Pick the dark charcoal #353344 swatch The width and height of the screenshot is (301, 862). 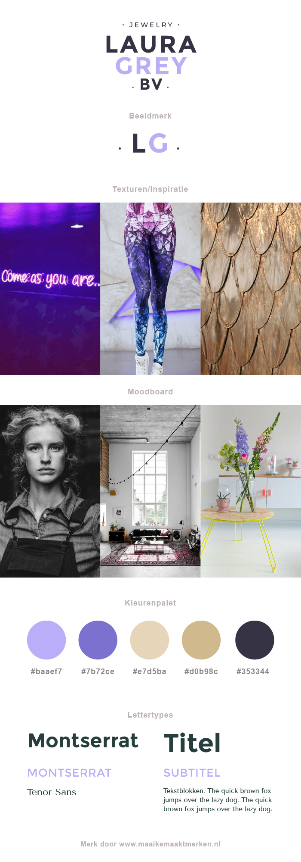coord(255,640)
